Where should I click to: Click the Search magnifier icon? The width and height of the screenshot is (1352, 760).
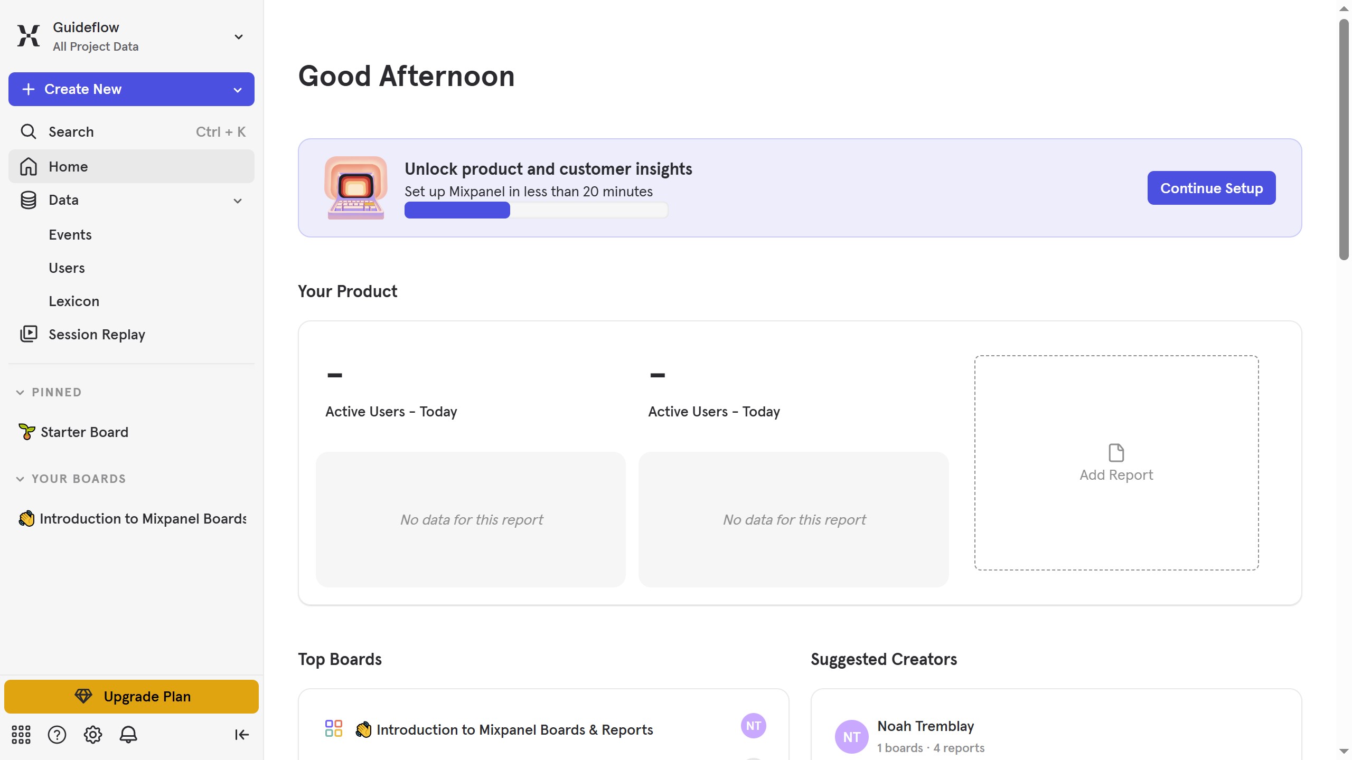[x=29, y=131]
